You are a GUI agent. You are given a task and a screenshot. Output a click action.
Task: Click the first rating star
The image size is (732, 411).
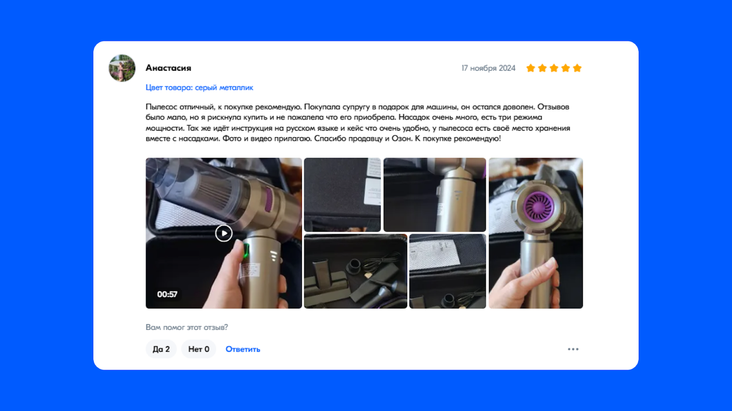531,68
